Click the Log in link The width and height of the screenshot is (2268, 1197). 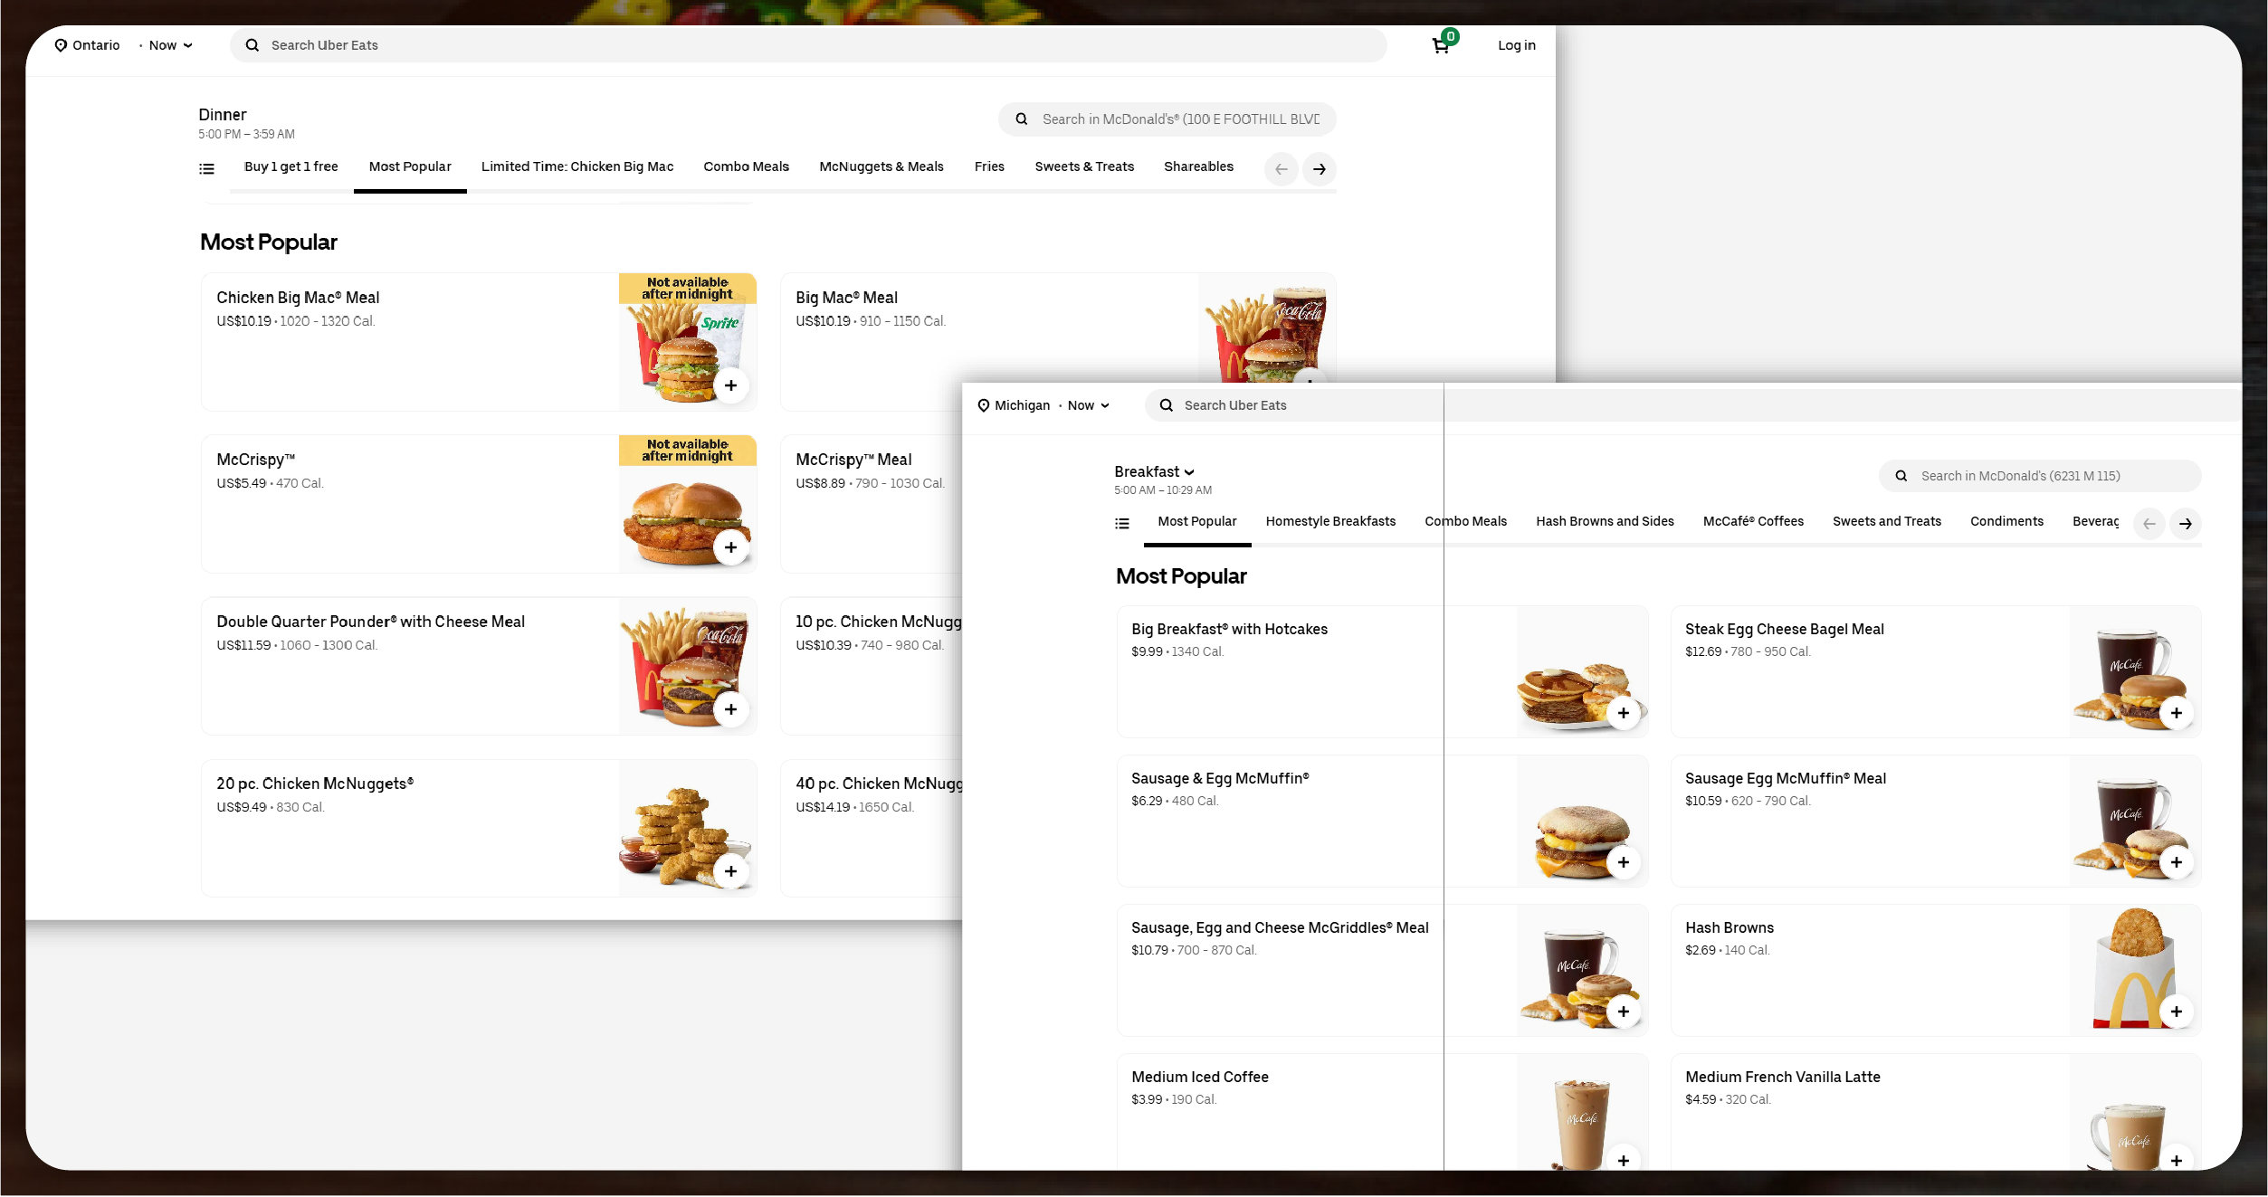click(1516, 45)
